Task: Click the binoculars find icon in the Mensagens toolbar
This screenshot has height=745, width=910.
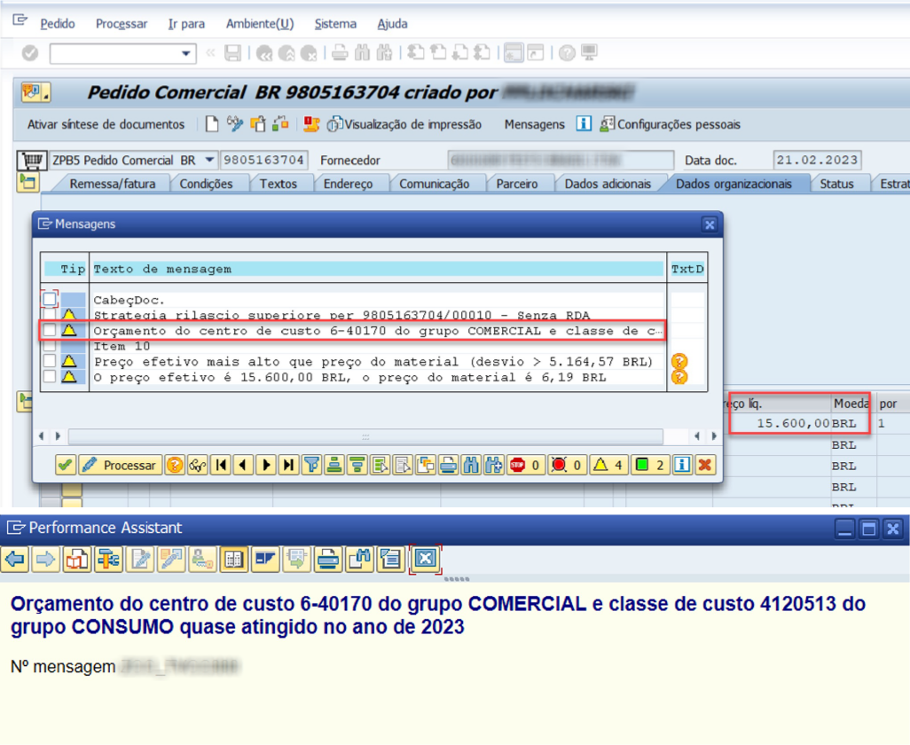Action: [471, 465]
